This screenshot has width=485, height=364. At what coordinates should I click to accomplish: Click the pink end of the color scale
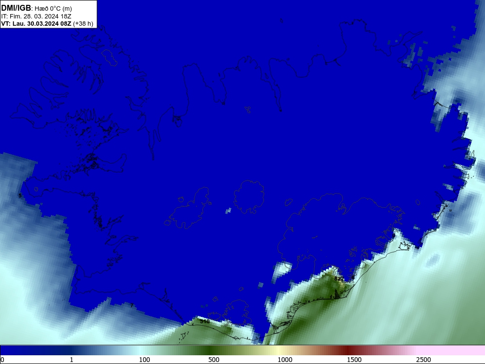pos(452,350)
